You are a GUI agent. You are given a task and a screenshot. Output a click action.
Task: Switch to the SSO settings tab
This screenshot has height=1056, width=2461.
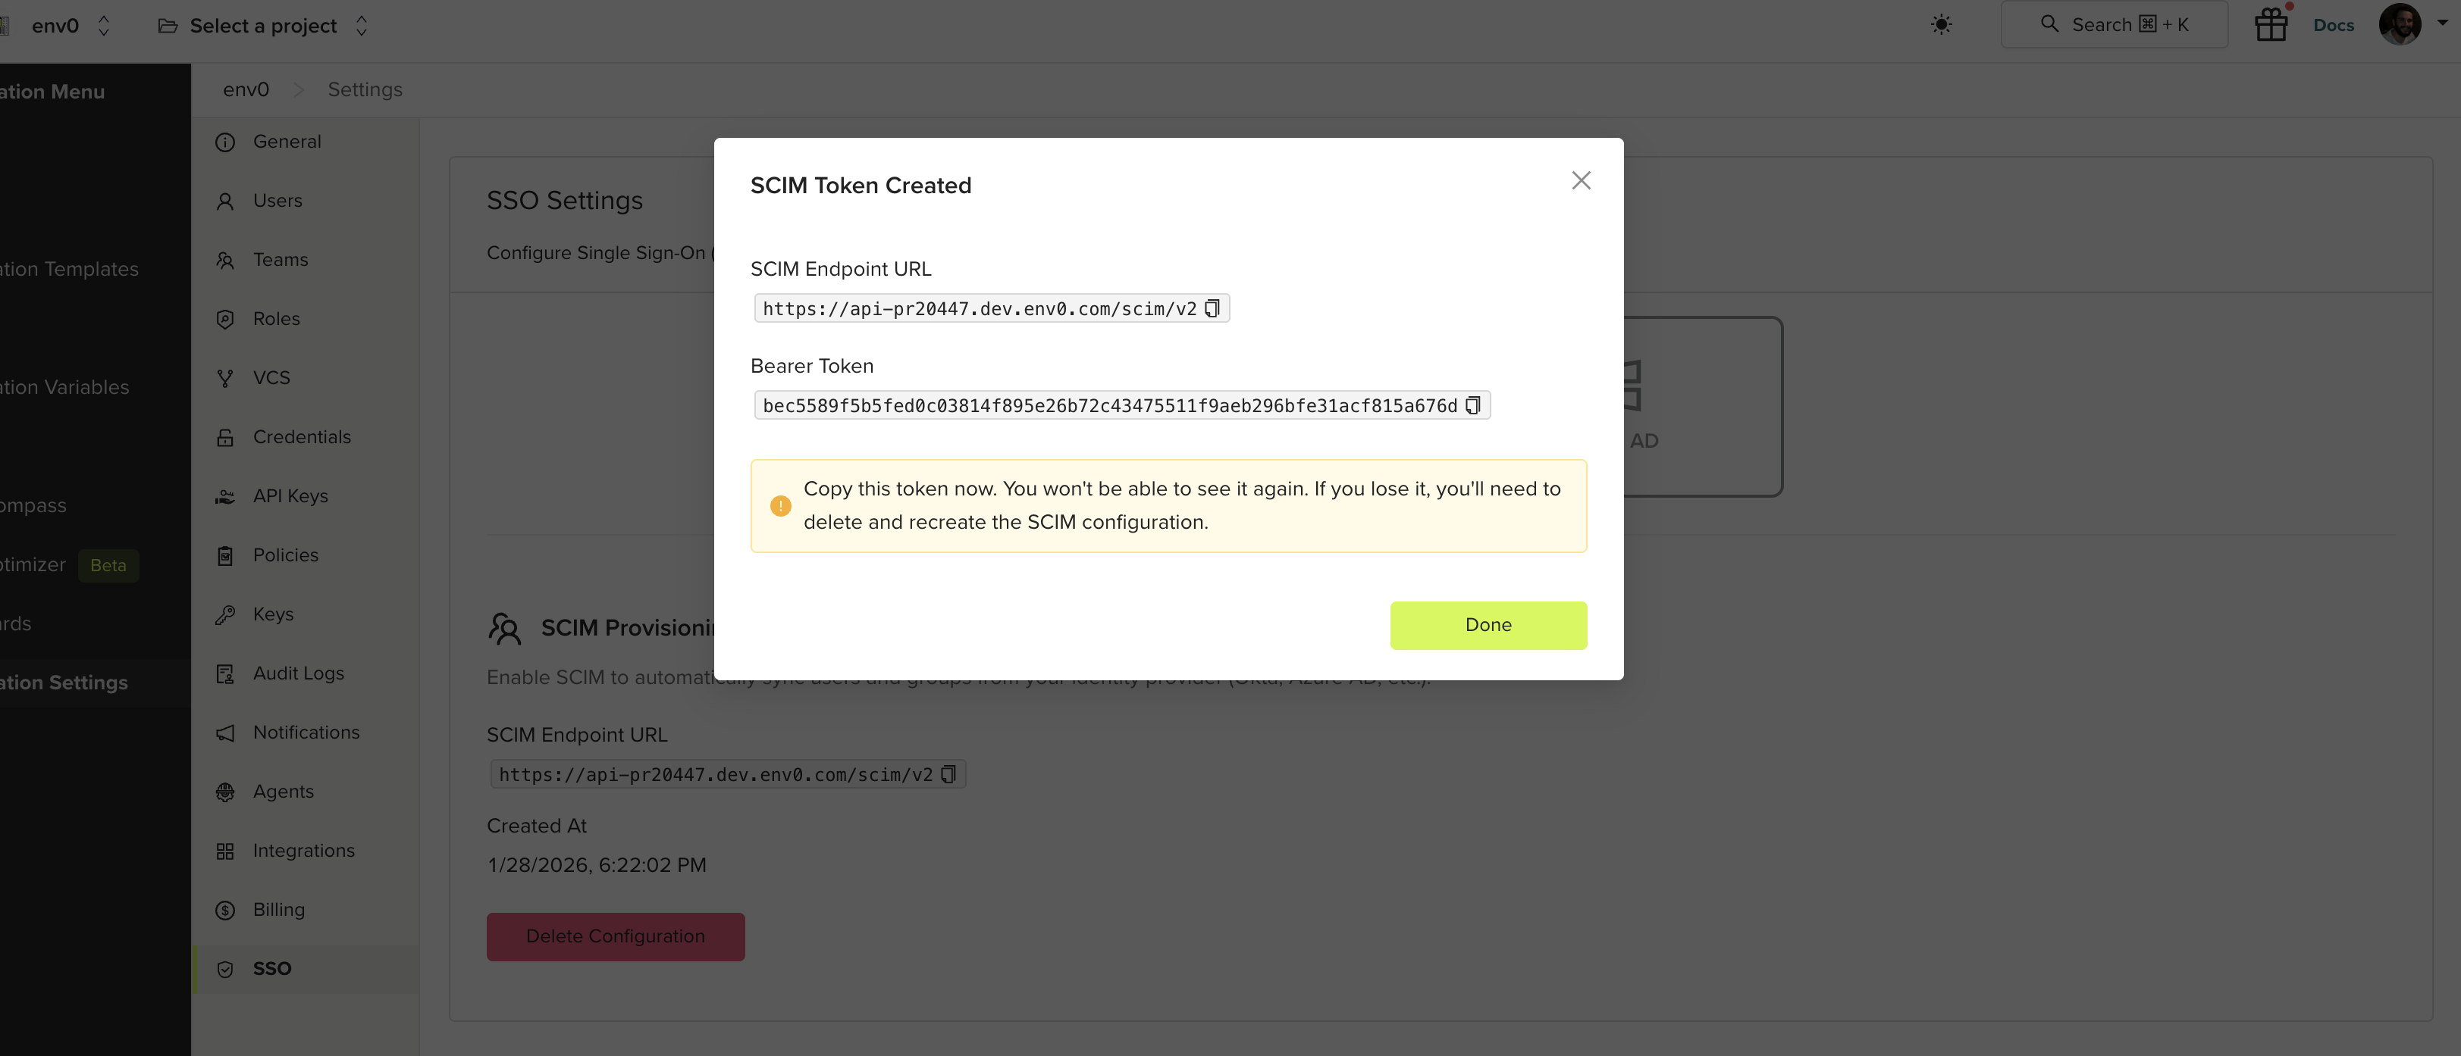(x=272, y=968)
